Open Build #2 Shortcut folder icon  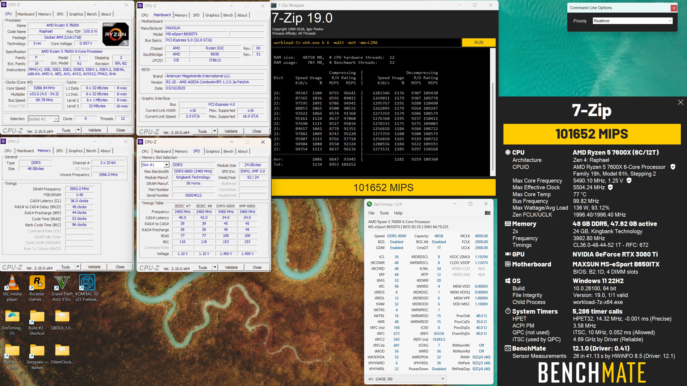tap(37, 322)
